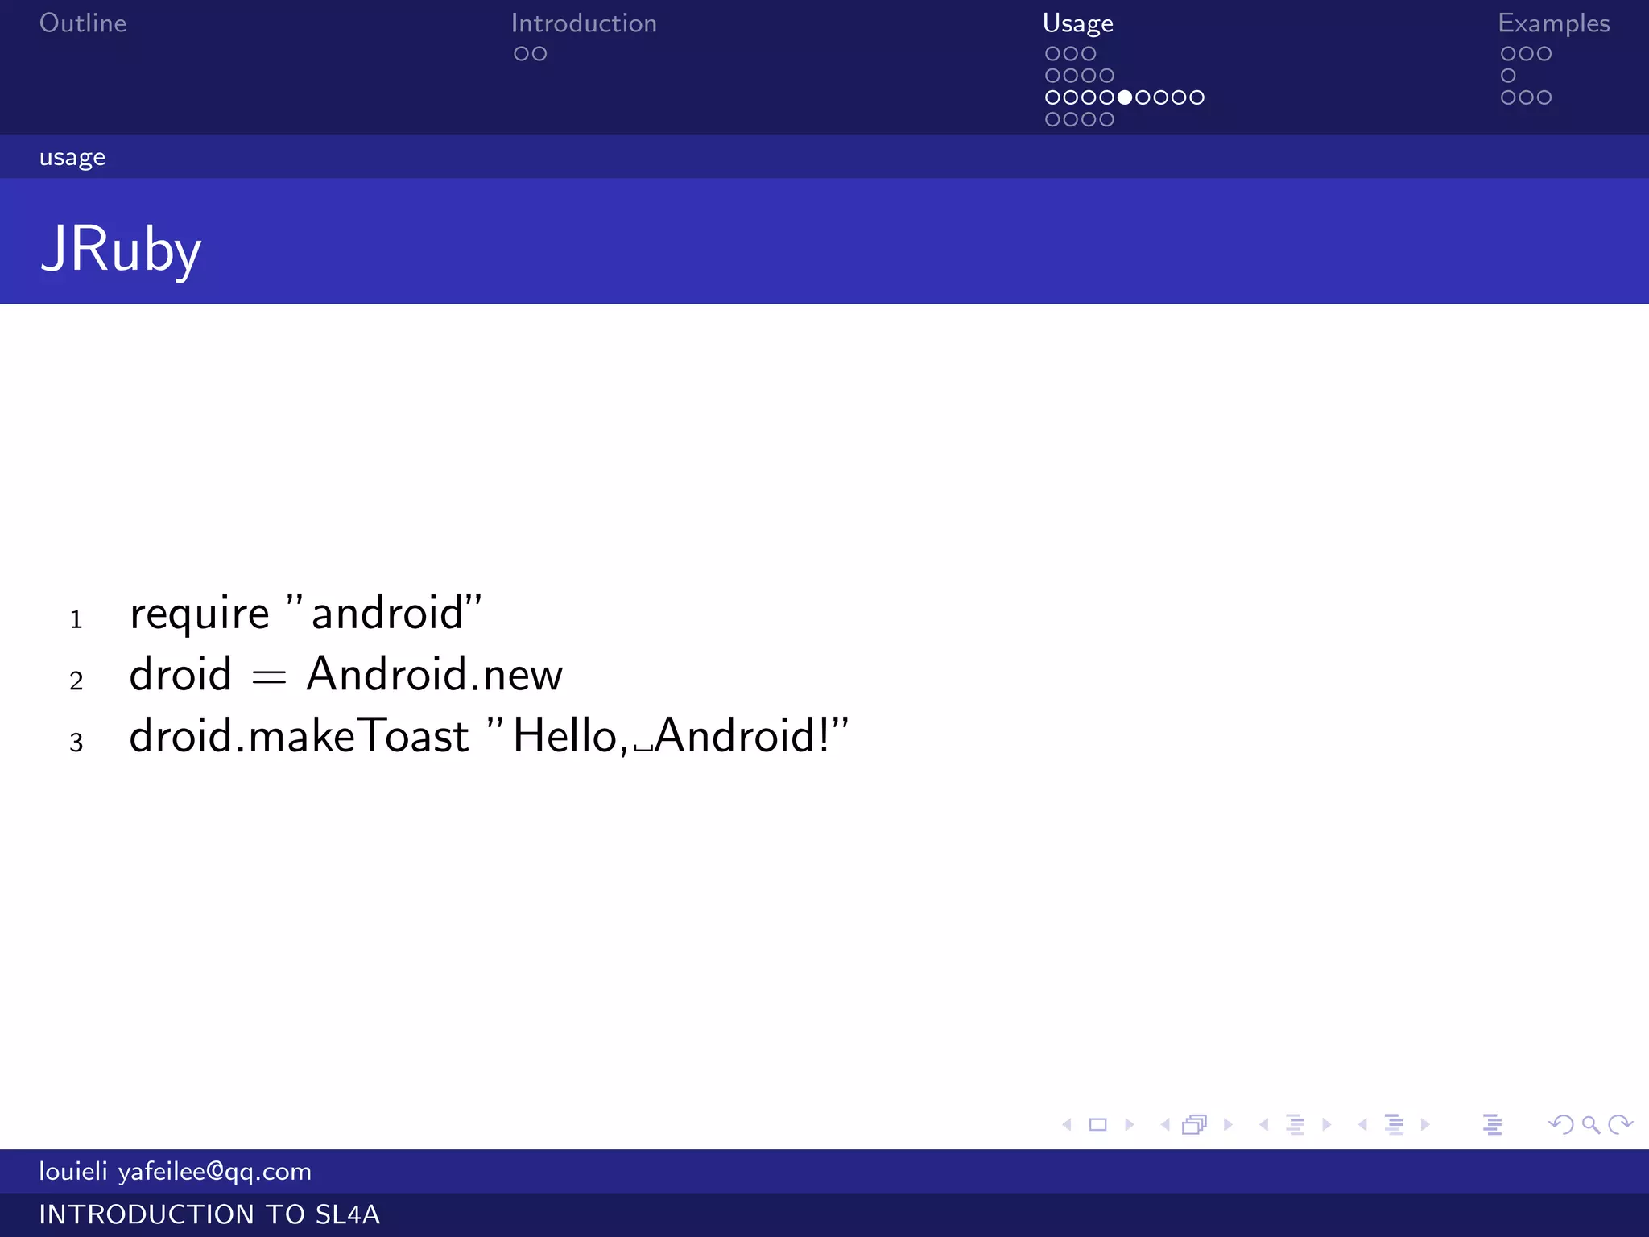
Task: Click the section lines navigation icon
Action: (x=1394, y=1124)
